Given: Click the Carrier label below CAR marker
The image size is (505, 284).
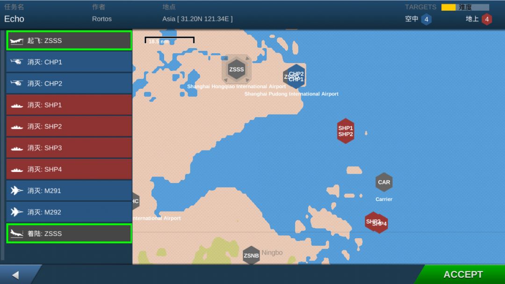Looking at the screenshot, I should pos(384,199).
